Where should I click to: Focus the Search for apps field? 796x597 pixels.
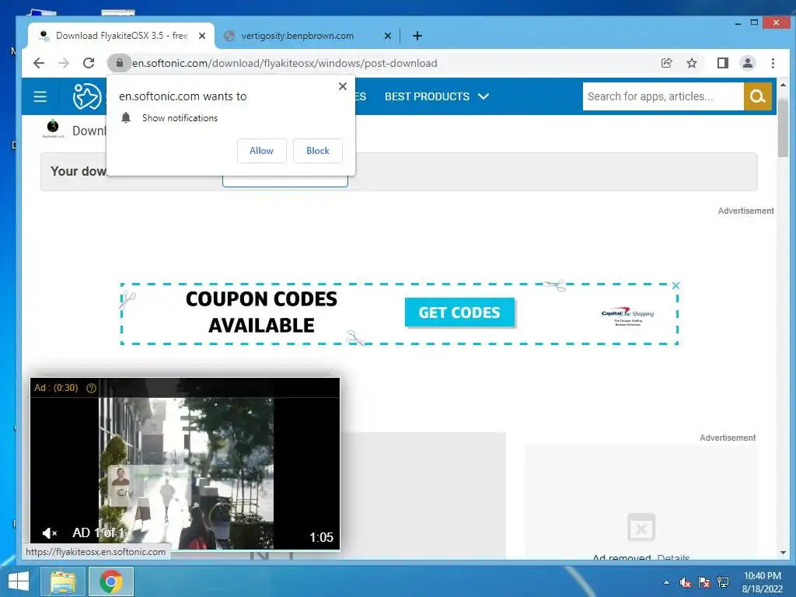point(663,96)
